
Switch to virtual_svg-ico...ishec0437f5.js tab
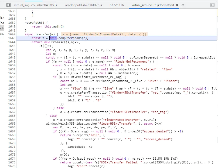35,5
